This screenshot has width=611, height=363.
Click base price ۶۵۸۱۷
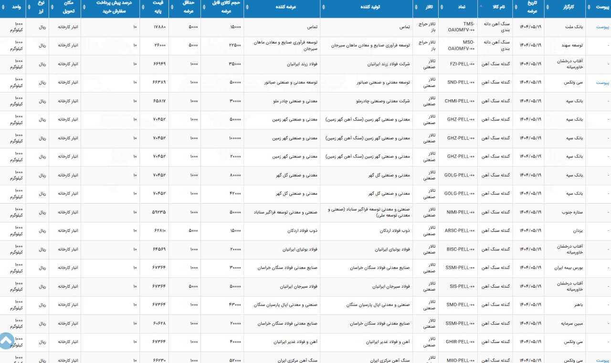pos(159,101)
